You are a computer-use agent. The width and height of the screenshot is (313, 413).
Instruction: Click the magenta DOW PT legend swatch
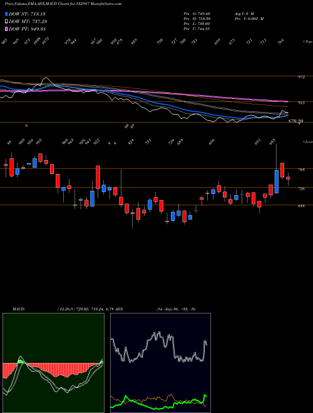pyautogui.click(x=6, y=29)
